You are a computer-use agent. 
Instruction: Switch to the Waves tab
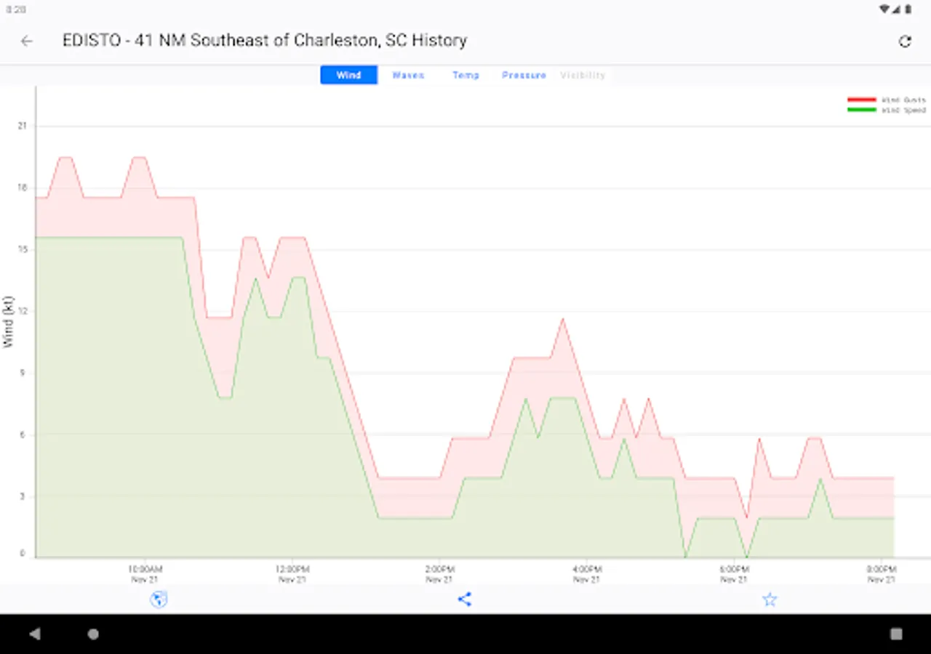tap(408, 75)
